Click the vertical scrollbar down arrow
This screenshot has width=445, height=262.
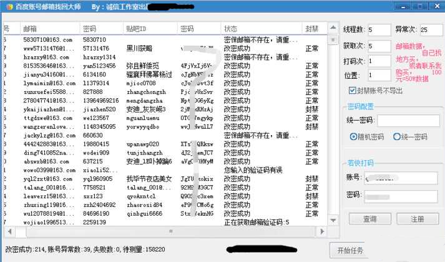(x=333, y=220)
